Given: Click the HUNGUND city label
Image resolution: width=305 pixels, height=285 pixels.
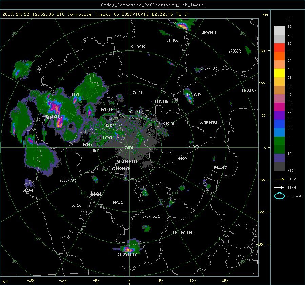Looking at the screenshot, I should pyautogui.click(x=161, y=102).
